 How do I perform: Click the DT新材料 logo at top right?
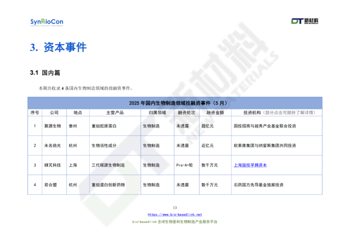coord(305,21)
